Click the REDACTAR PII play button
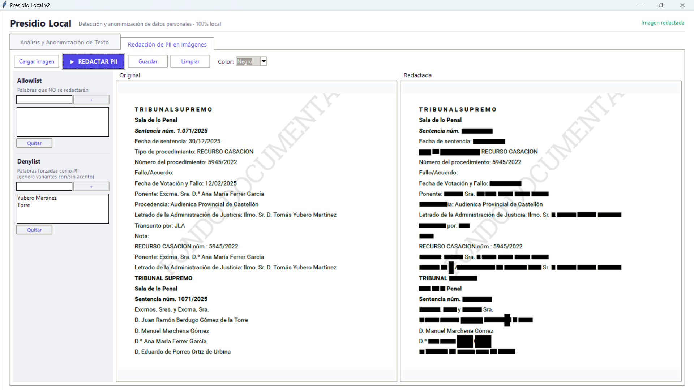This screenshot has height=390, width=694. click(x=94, y=61)
